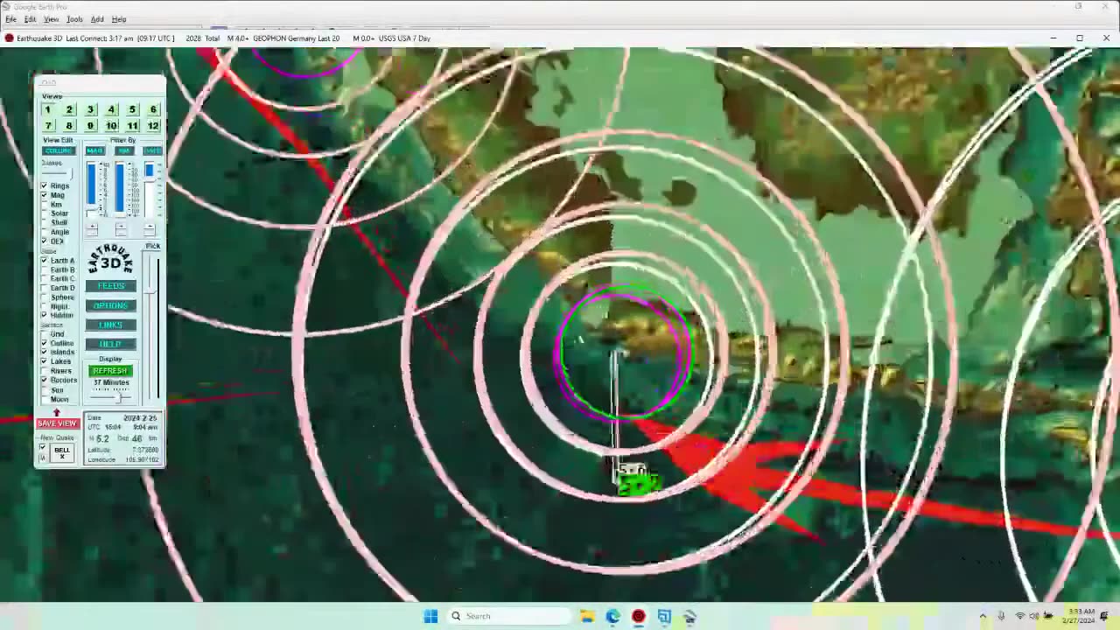The width and height of the screenshot is (1120, 630).
Task: Select view preset 3
Action: [90, 109]
